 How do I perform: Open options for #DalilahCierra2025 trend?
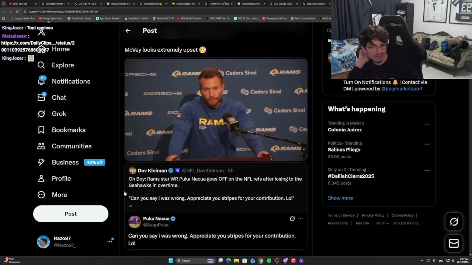(x=427, y=170)
